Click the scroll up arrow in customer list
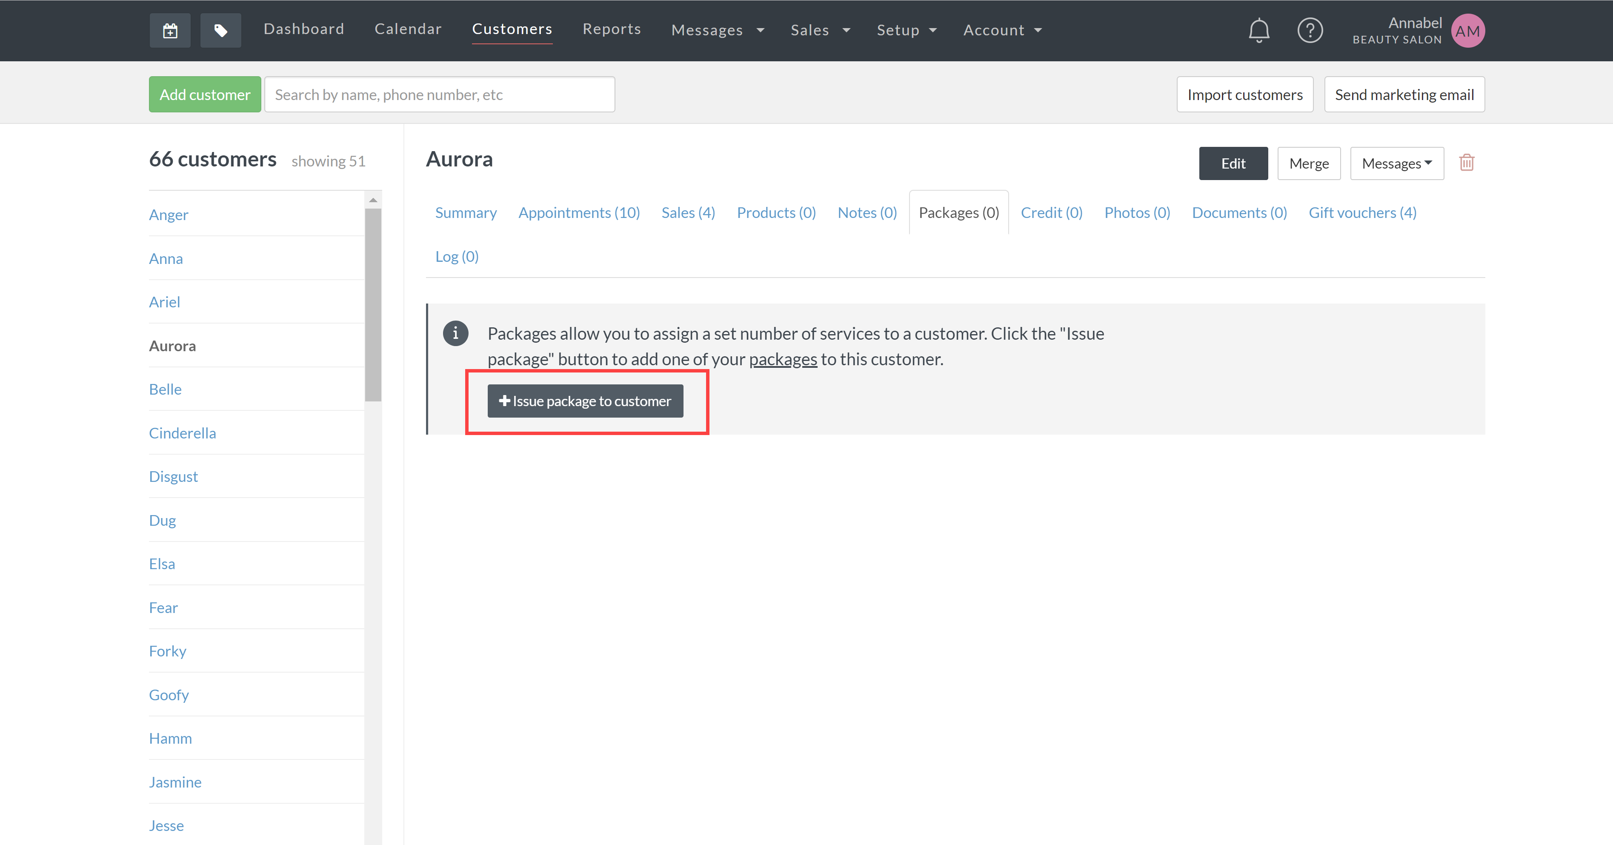The width and height of the screenshot is (1613, 845). coord(373,201)
